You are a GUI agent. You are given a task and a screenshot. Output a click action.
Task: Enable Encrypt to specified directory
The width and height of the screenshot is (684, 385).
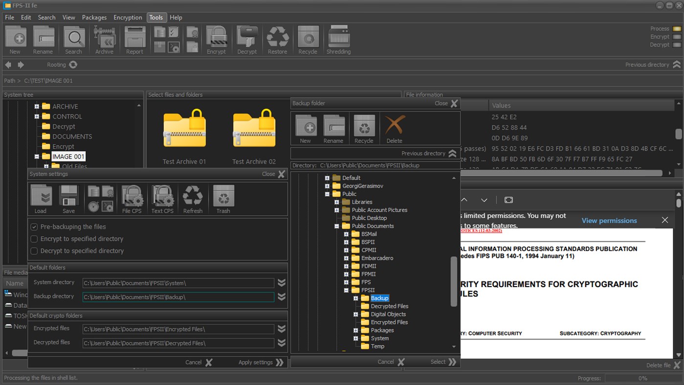tap(34, 239)
